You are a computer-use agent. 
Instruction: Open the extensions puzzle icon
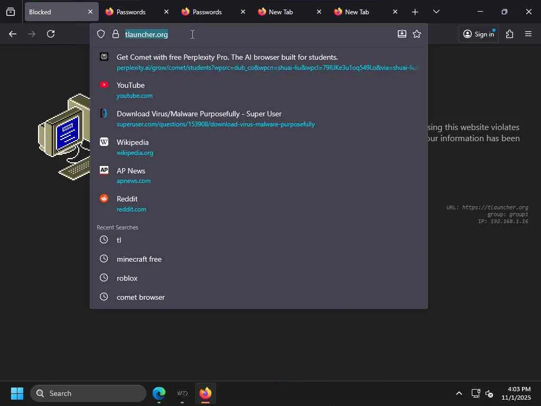point(510,34)
